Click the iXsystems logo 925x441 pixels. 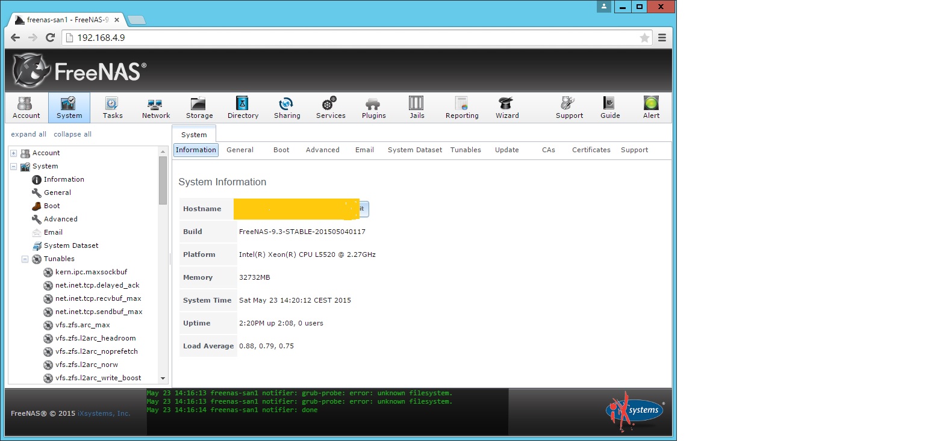pos(634,412)
